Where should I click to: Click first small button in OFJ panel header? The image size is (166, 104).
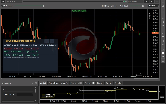point(46,41)
